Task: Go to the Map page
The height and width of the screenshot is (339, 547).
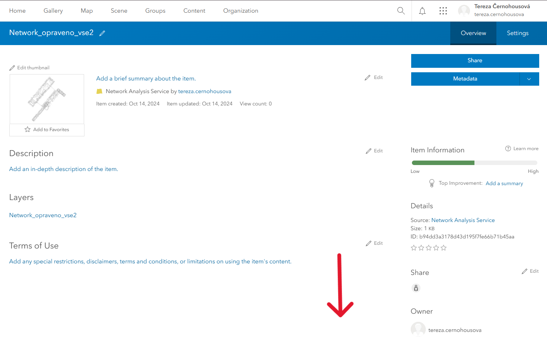Action: (x=87, y=11)
